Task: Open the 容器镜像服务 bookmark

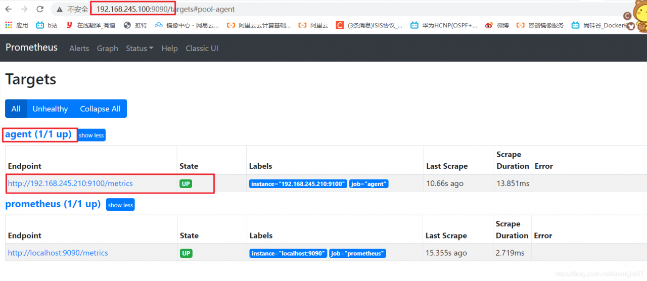Action: coord(540,25)
